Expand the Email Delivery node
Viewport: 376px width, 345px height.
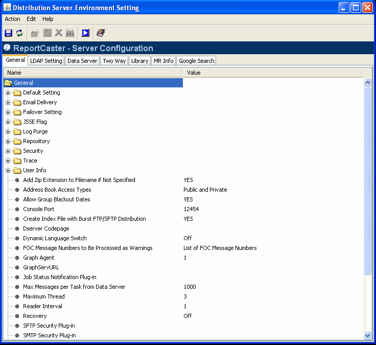8,102
